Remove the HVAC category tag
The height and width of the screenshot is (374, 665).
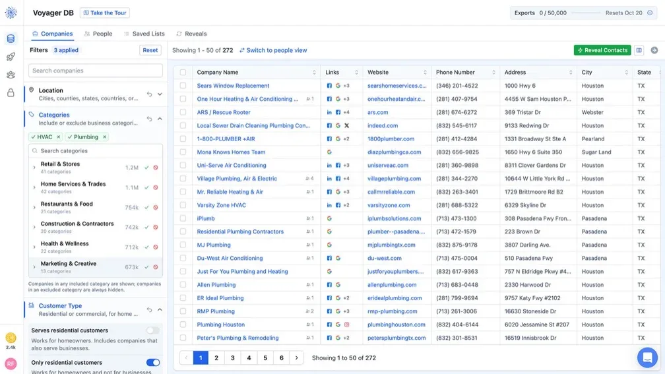click(59, 137)
